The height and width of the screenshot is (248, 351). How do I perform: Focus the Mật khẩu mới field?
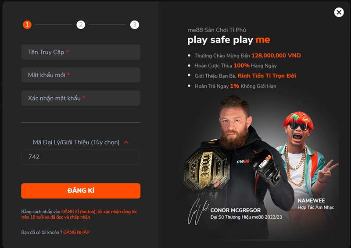pyautogui.click(x=81, y=75)
